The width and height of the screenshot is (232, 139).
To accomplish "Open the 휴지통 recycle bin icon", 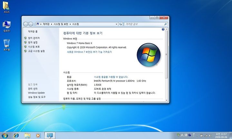I will (x=6, y=45).
